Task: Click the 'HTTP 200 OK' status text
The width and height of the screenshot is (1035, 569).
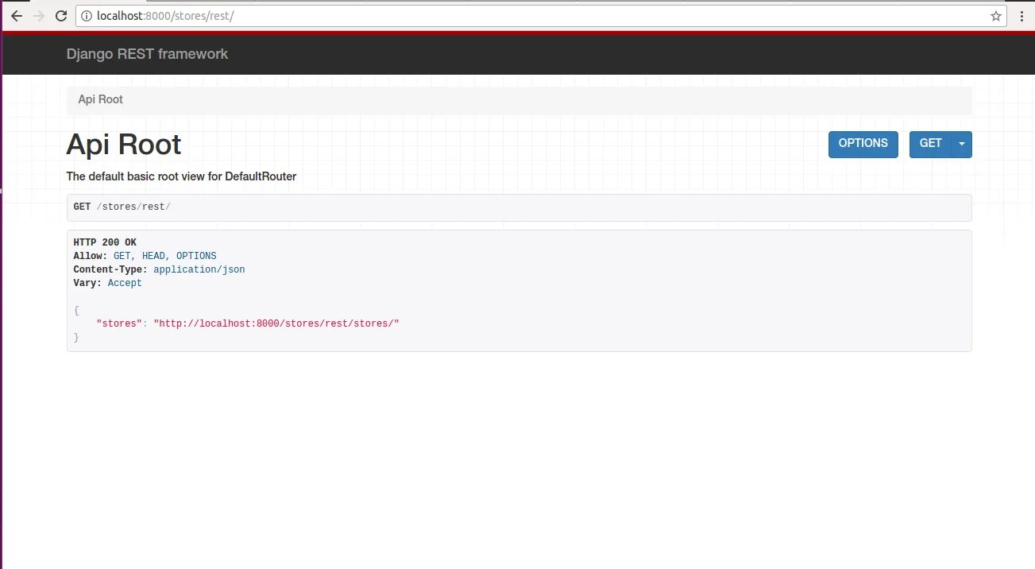Action: (105, 242)
